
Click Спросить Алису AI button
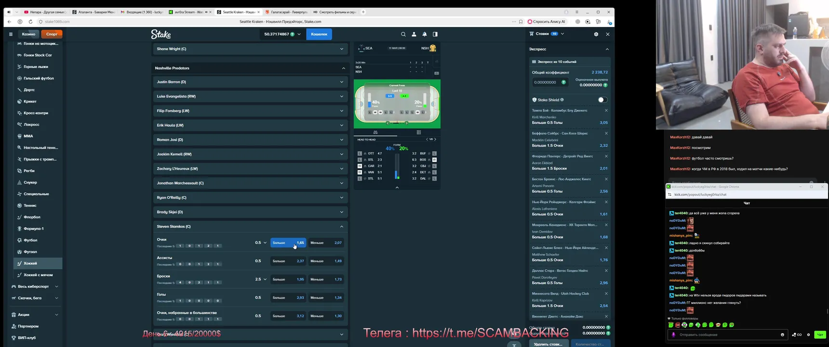(546, 22)
